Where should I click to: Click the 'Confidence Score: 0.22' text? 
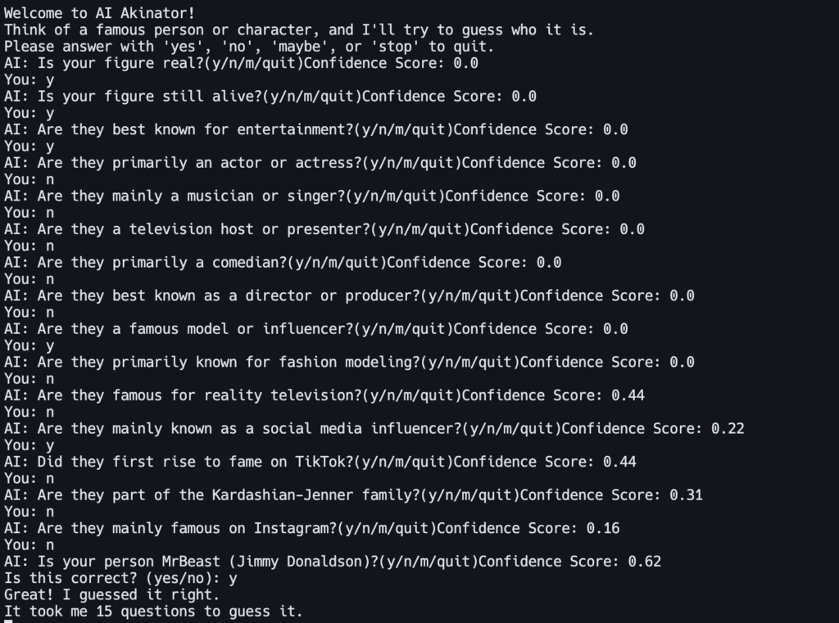(653, 429)
